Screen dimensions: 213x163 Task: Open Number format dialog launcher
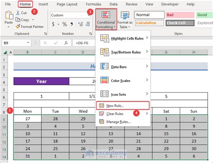[x=90, y=34]
